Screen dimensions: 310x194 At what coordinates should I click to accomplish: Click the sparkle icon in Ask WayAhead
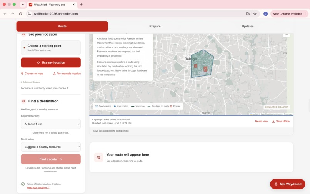(x=276, y=184)
